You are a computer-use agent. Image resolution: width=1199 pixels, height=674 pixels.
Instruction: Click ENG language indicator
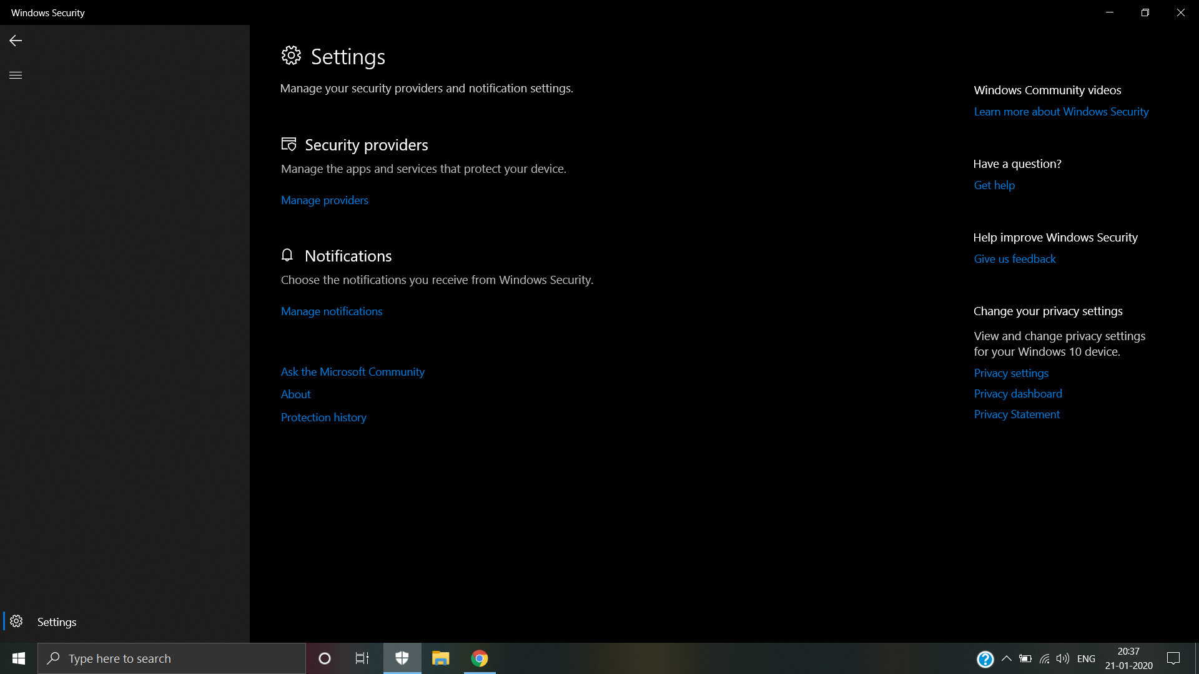[x=1087, y=659]
